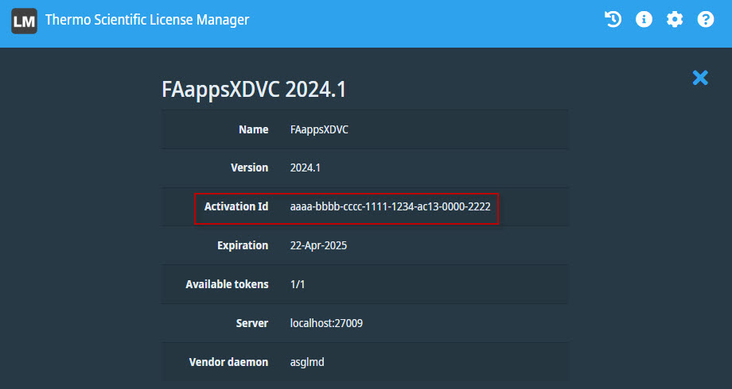The height and width of the screenshot is (389, 732).
Task: Close the FAappsXDVC license details panel
Action: tap(700, 78)
